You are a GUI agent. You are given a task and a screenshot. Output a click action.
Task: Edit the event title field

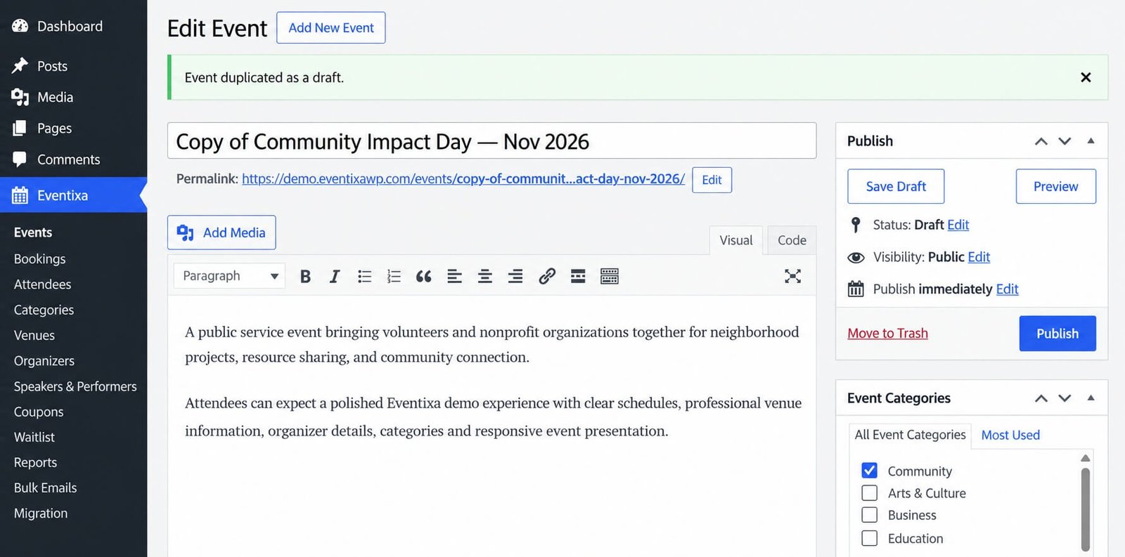pyautogui.click(x=491, y=141)
